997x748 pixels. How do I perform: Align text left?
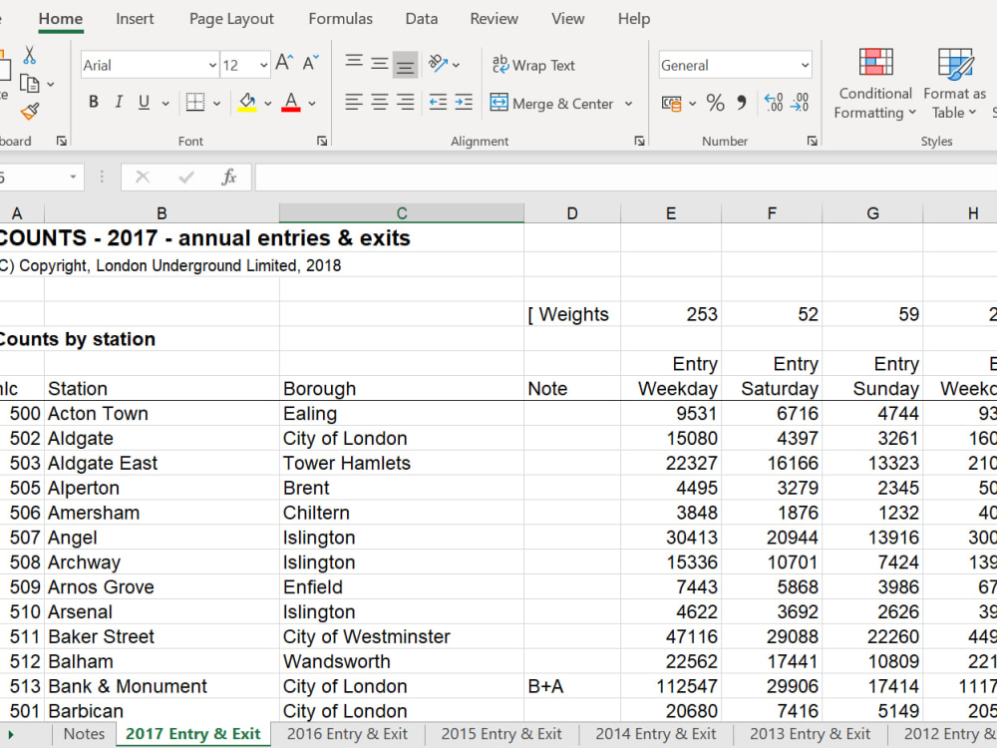(354, 102)
